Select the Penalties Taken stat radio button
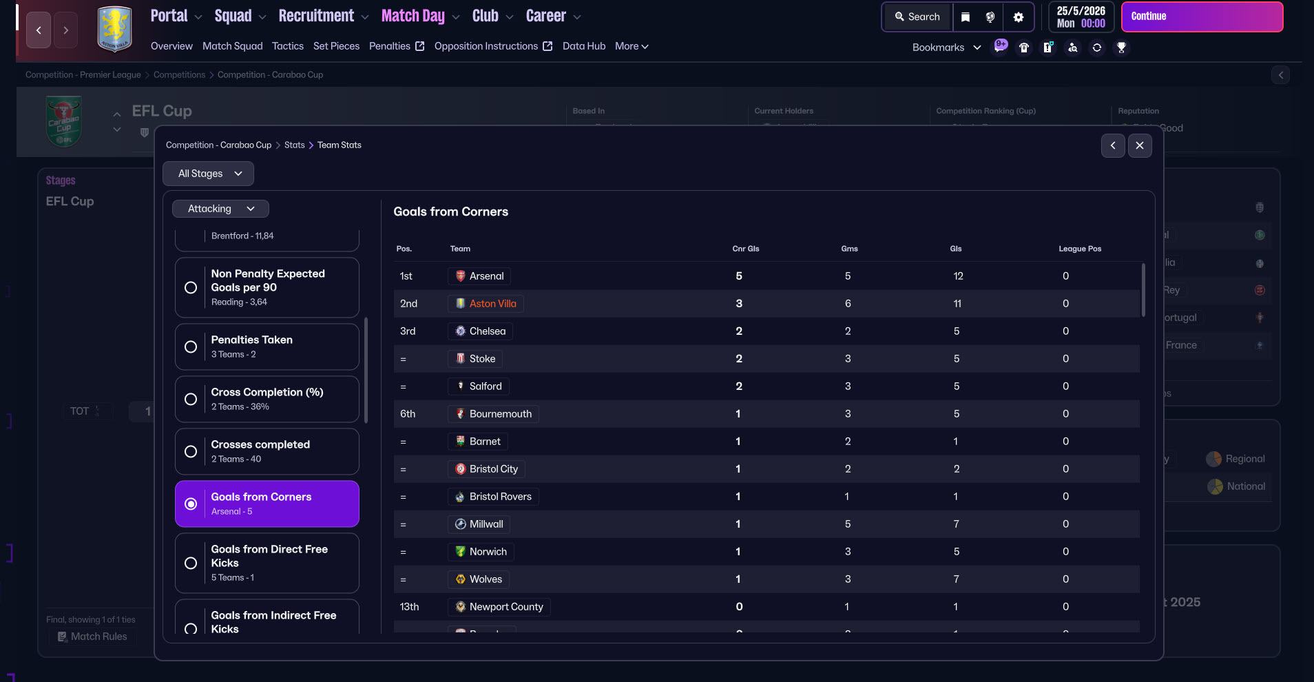Image resolution: width=1314 pixels, height=682 pixels. [191, 347]
